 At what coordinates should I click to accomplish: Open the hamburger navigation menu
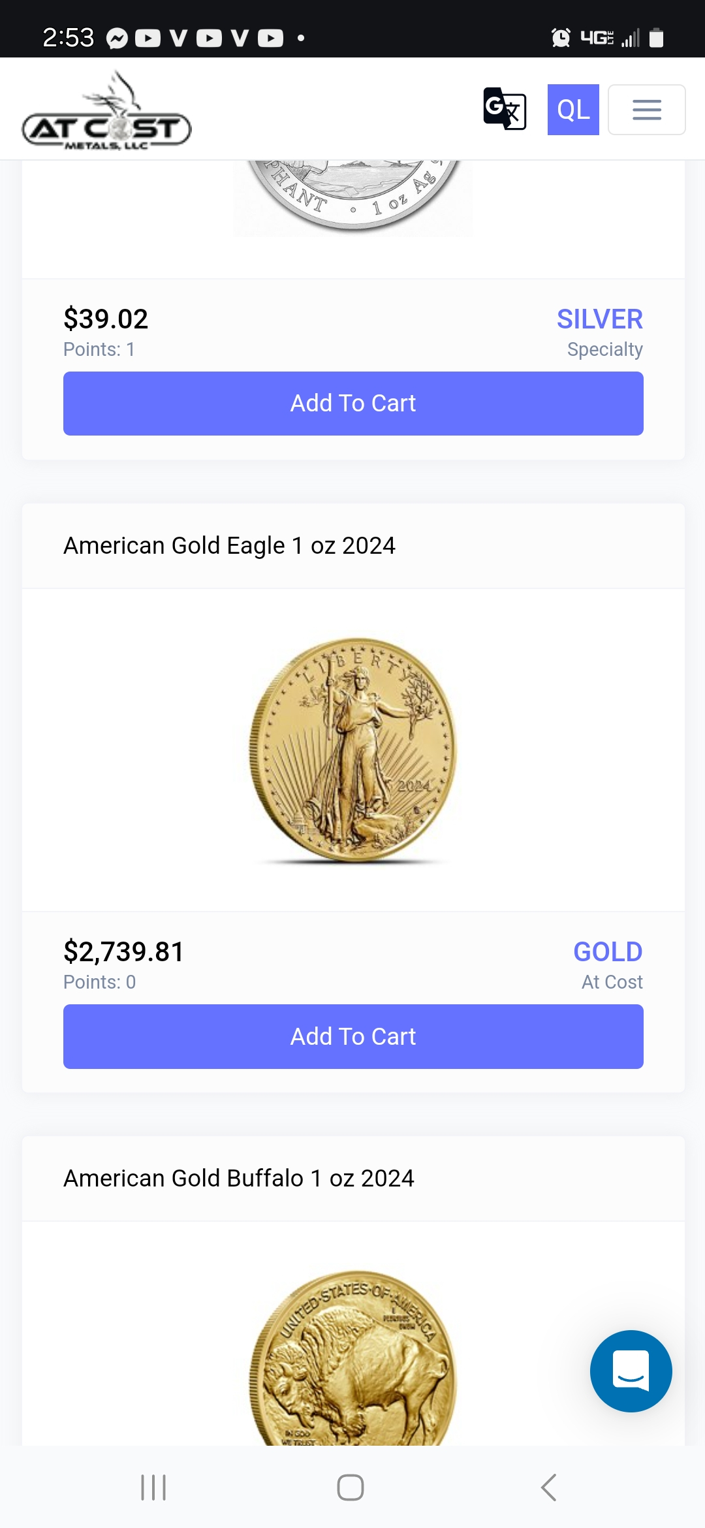pyautogui.click(x=646, y=110)
